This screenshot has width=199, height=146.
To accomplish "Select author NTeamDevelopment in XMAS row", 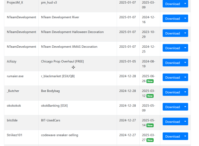I will coord(21,47).
